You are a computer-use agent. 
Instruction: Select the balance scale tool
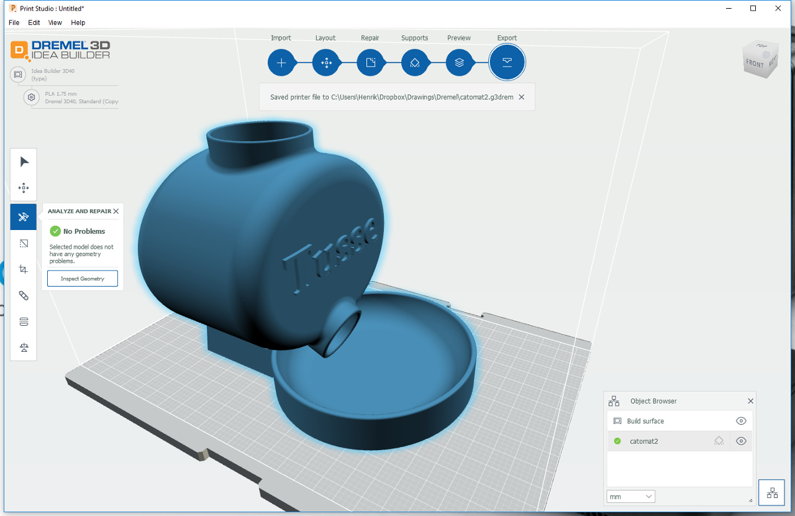tap(24, 348)
